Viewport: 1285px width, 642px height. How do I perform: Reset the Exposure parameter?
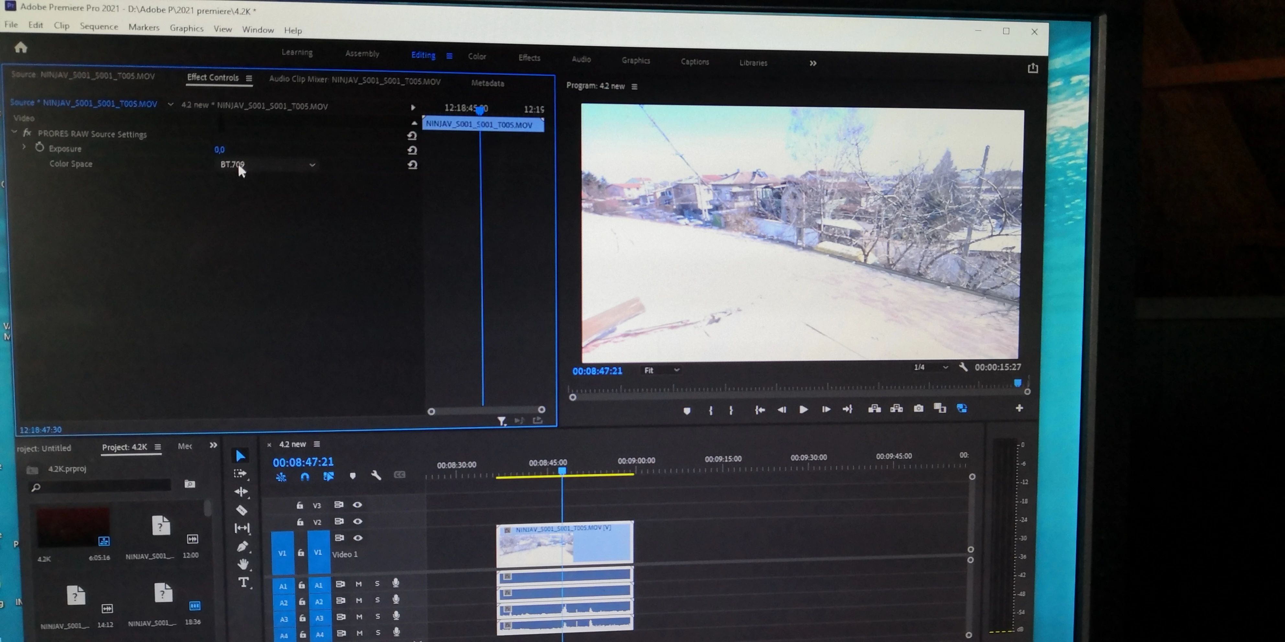point(412,150)
